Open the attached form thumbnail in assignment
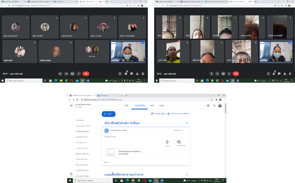The width and height of the screenshot is (295, 183). pos(111,152)
